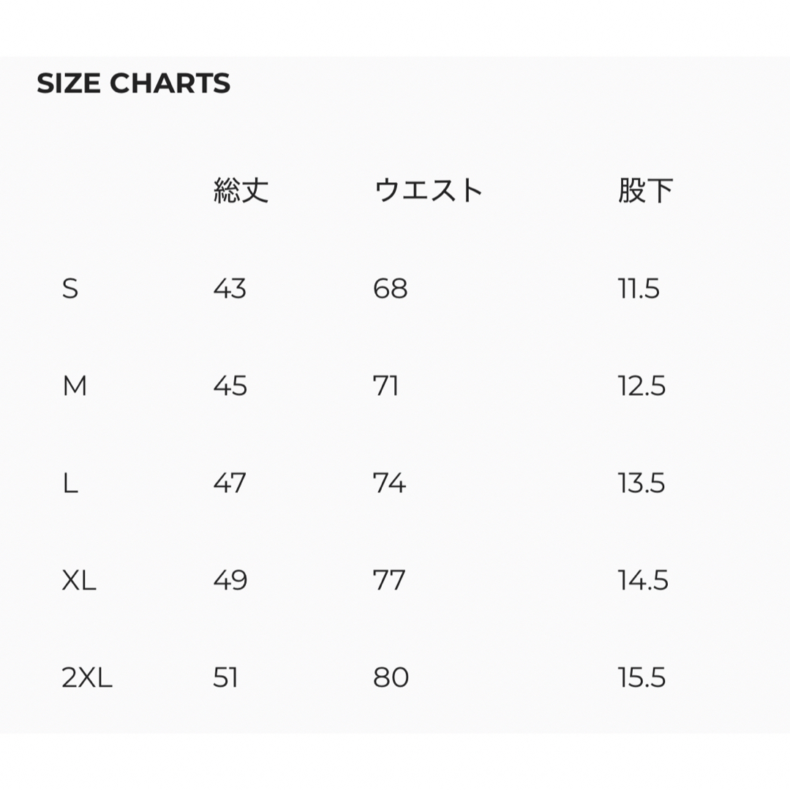Click the L size row label
This screenshot has width=790, height=790.
(x=70, y=484)
